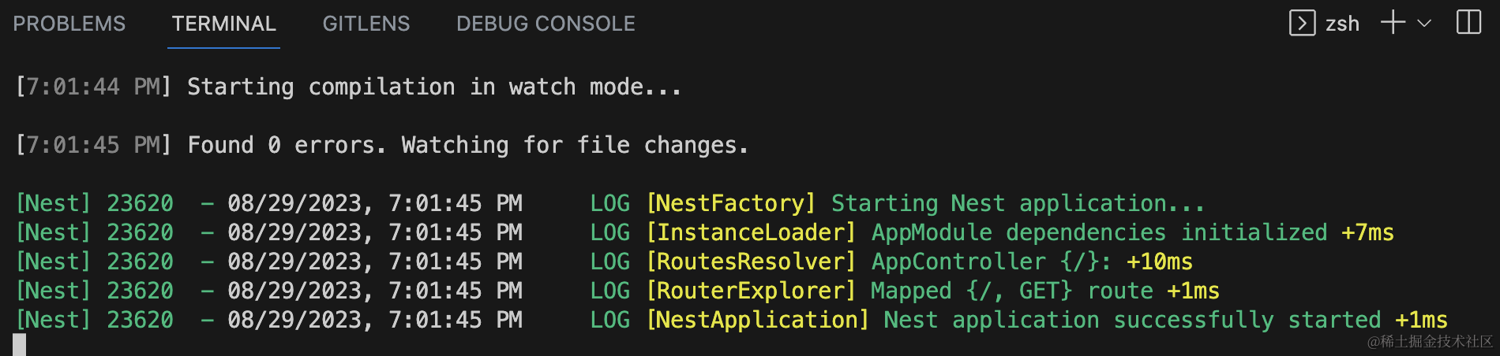This screenshot has height=356, width=1500.
Task: Click the "Starting compilation in watch mode" line
Action: coord(433,87)
